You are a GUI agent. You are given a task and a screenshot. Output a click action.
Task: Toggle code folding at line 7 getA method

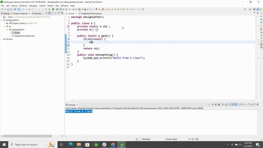tap(70, 36)
